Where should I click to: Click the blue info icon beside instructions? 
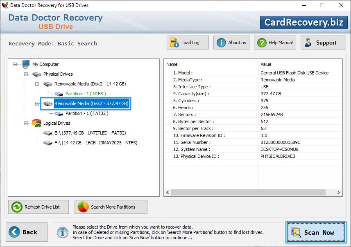63,232
